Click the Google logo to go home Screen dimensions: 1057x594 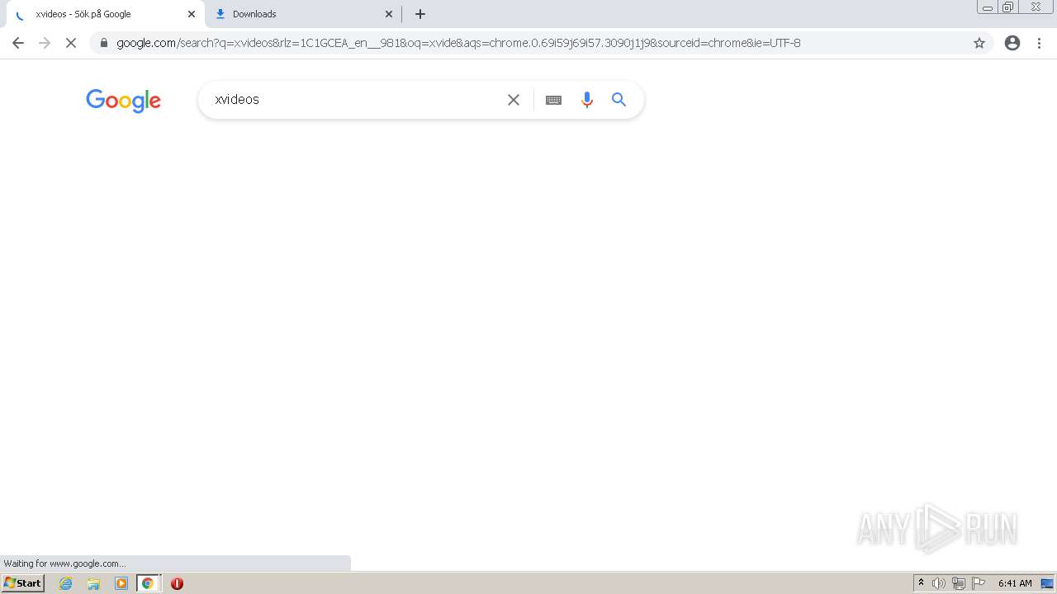pyautogui.click(x=123, y=101)
